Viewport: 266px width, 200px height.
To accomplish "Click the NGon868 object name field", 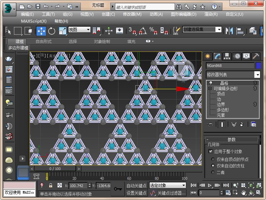I will (230, 66).
